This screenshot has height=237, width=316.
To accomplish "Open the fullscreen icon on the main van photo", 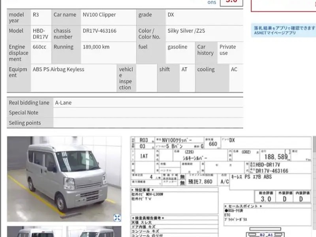I will pos(117,218).
